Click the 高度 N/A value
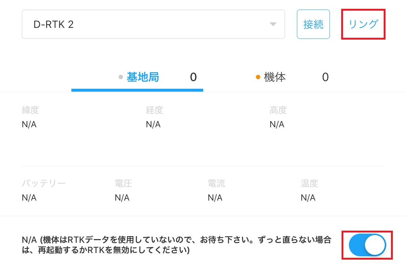Viewport: 406px width, 271px height. coord(277,124)
